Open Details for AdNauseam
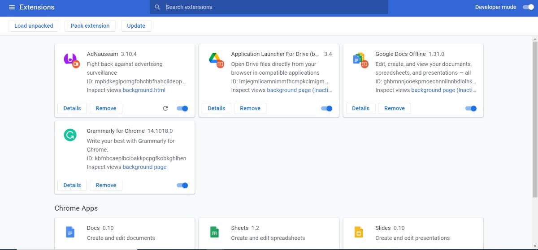Screen dimensions: 538x250 pyautogui.click(x=72, y=108)
